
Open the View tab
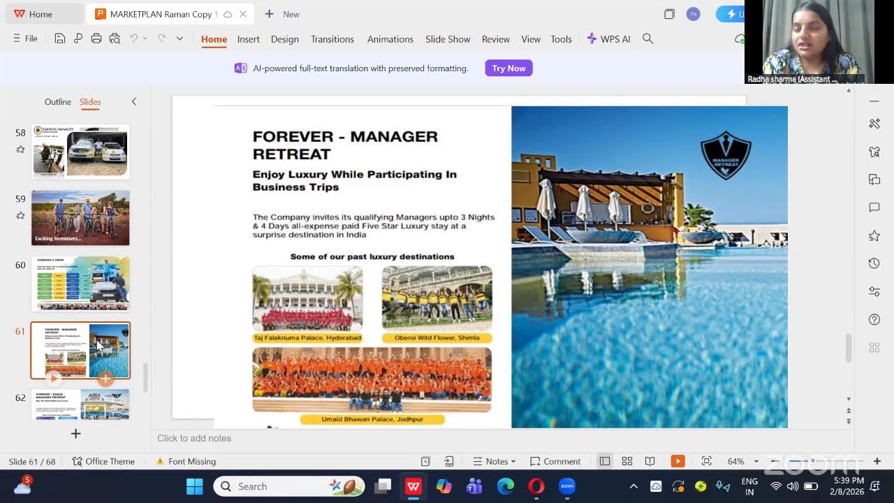click(531, 39)
